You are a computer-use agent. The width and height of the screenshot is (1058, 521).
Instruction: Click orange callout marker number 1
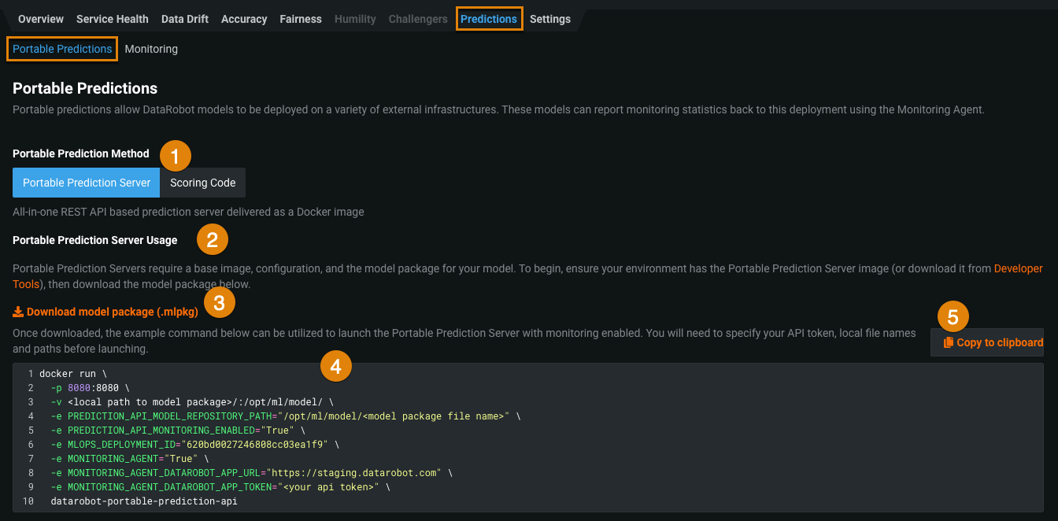point(176,156)
